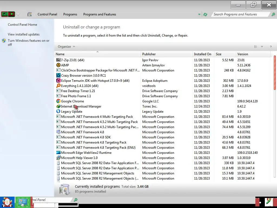Click the taskbar Control Panel icon
The width and height of the screenshot is (277, 208).
click(x=23, y=202)
